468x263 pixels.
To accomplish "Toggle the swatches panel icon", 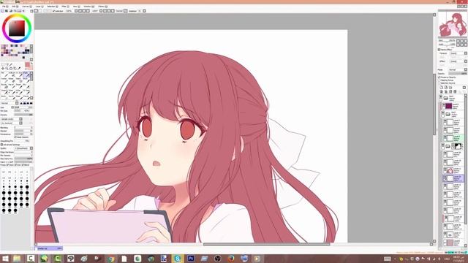I will coord(20,11).
